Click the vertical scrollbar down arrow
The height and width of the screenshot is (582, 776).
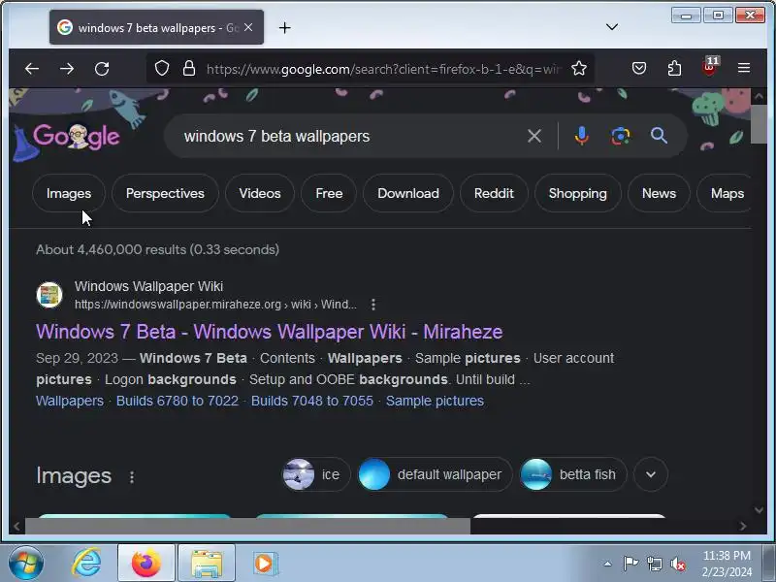759,510
